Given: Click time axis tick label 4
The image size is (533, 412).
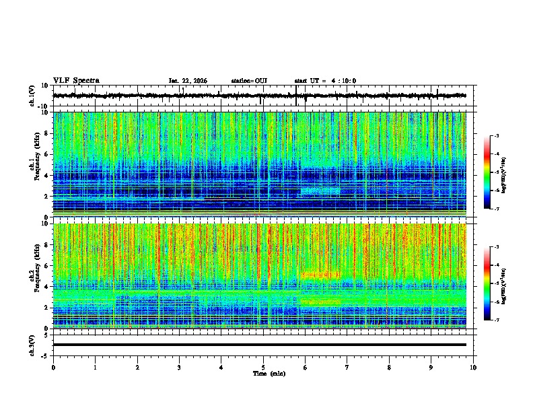Looking at the screenshot, I should (221, 368).
